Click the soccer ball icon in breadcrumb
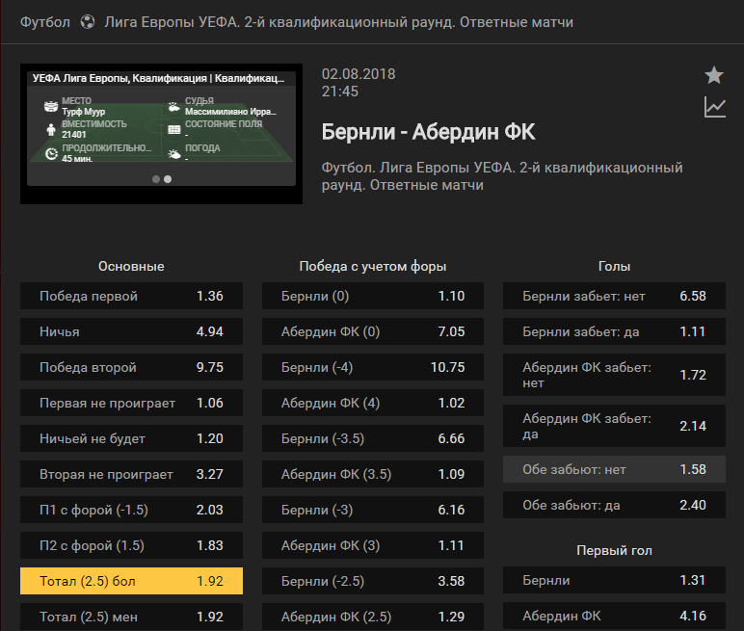Viewport: 744px width, 631px height. pos(88,22)
